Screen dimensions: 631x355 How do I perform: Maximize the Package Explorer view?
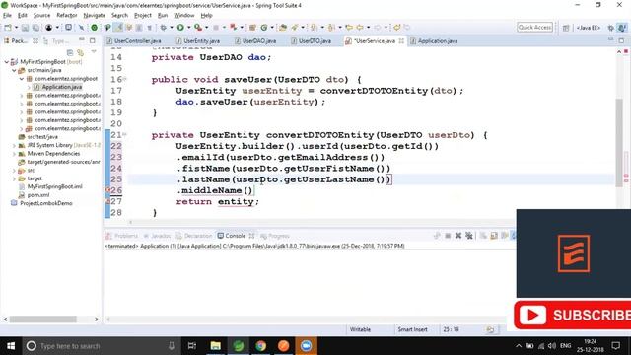(x=93, y=40)
